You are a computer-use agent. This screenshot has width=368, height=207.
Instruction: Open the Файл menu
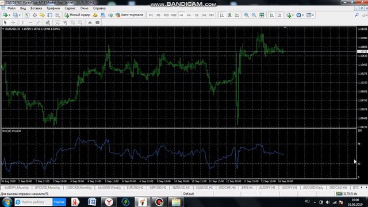pos(11,8)
